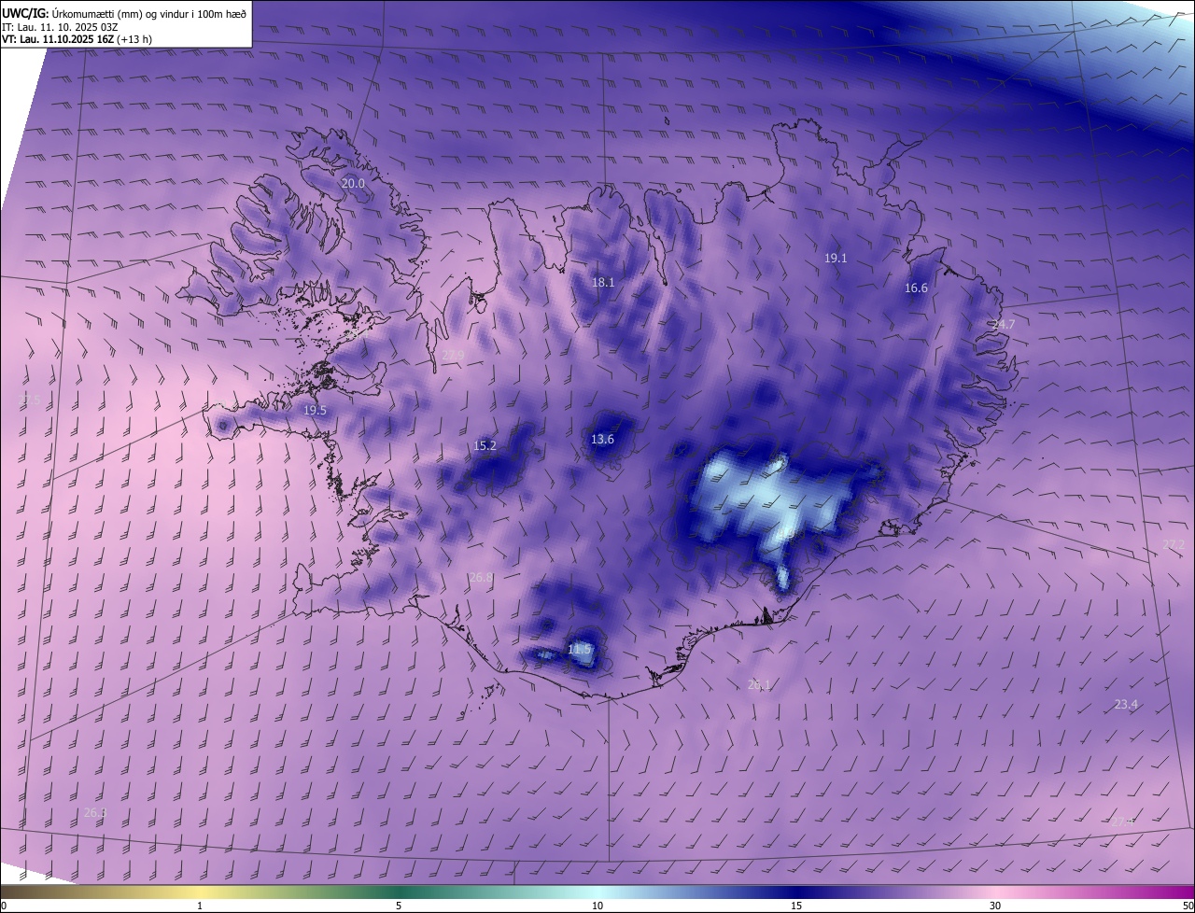Click the 0 label on the color scale
Viewport: 1195px width, 913px height.
pos(4,906)
